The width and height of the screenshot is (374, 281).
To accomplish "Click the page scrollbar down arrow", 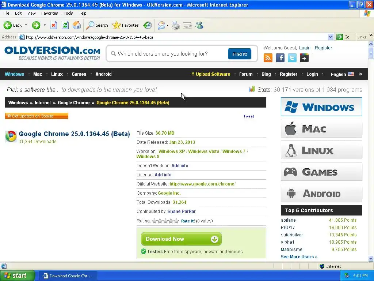I will pyautogui.click(x=371, y=258).
